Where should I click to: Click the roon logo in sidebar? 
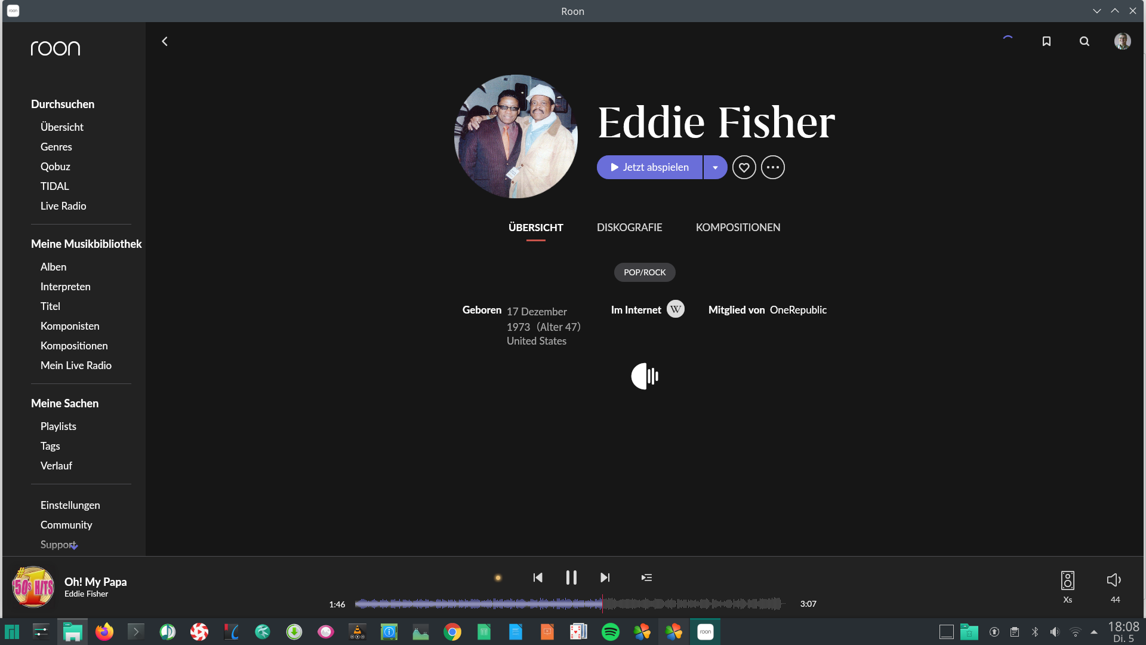[56, 48]
